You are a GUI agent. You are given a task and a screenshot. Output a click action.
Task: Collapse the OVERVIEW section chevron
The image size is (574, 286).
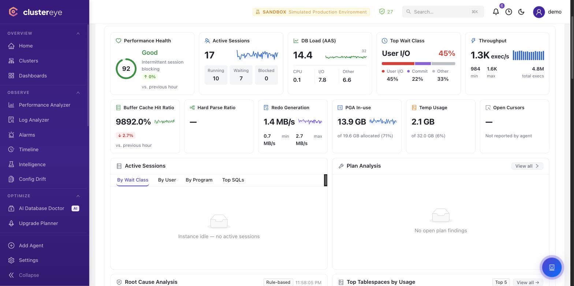click(x=78, y=33)
